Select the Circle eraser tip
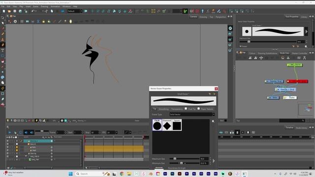The width and height of the screenshot is (315, 177). (x=157, y=125)
